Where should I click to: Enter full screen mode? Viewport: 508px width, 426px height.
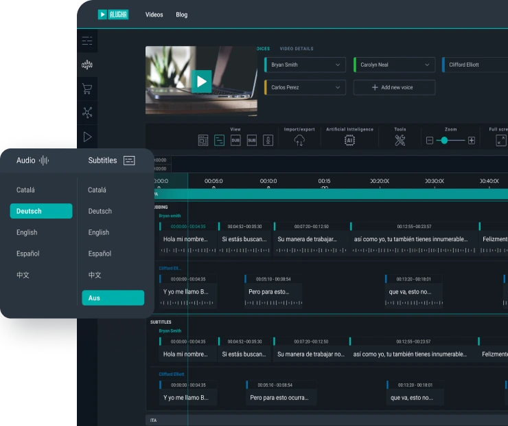[500, 140]
